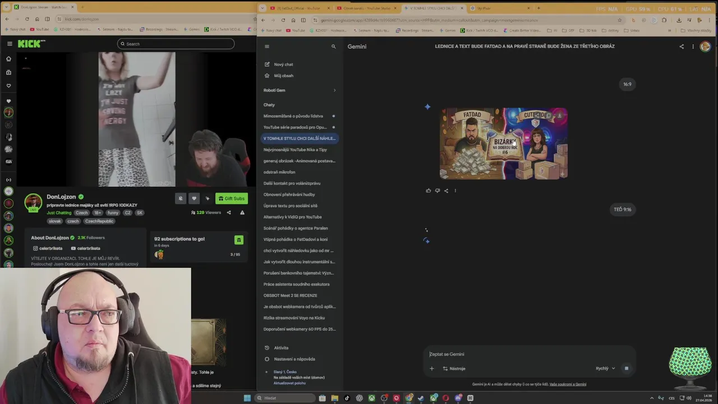Share the DonLojzon stream
The height and width of the screenshot is (404, 718).
click(x=229, y=213)
